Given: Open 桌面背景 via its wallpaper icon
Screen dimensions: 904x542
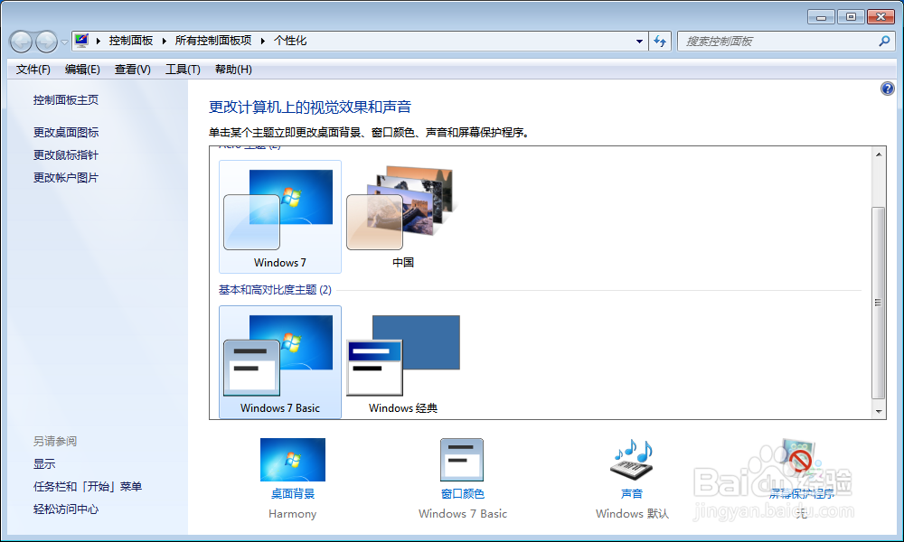Looking at the screenshot, I should coord(293,460).
